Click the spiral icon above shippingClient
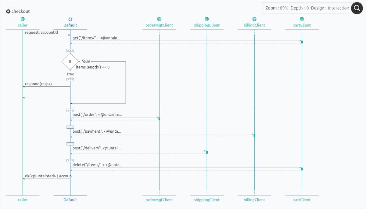The height and width of the screenshot is (209, 366). (207, 18)
